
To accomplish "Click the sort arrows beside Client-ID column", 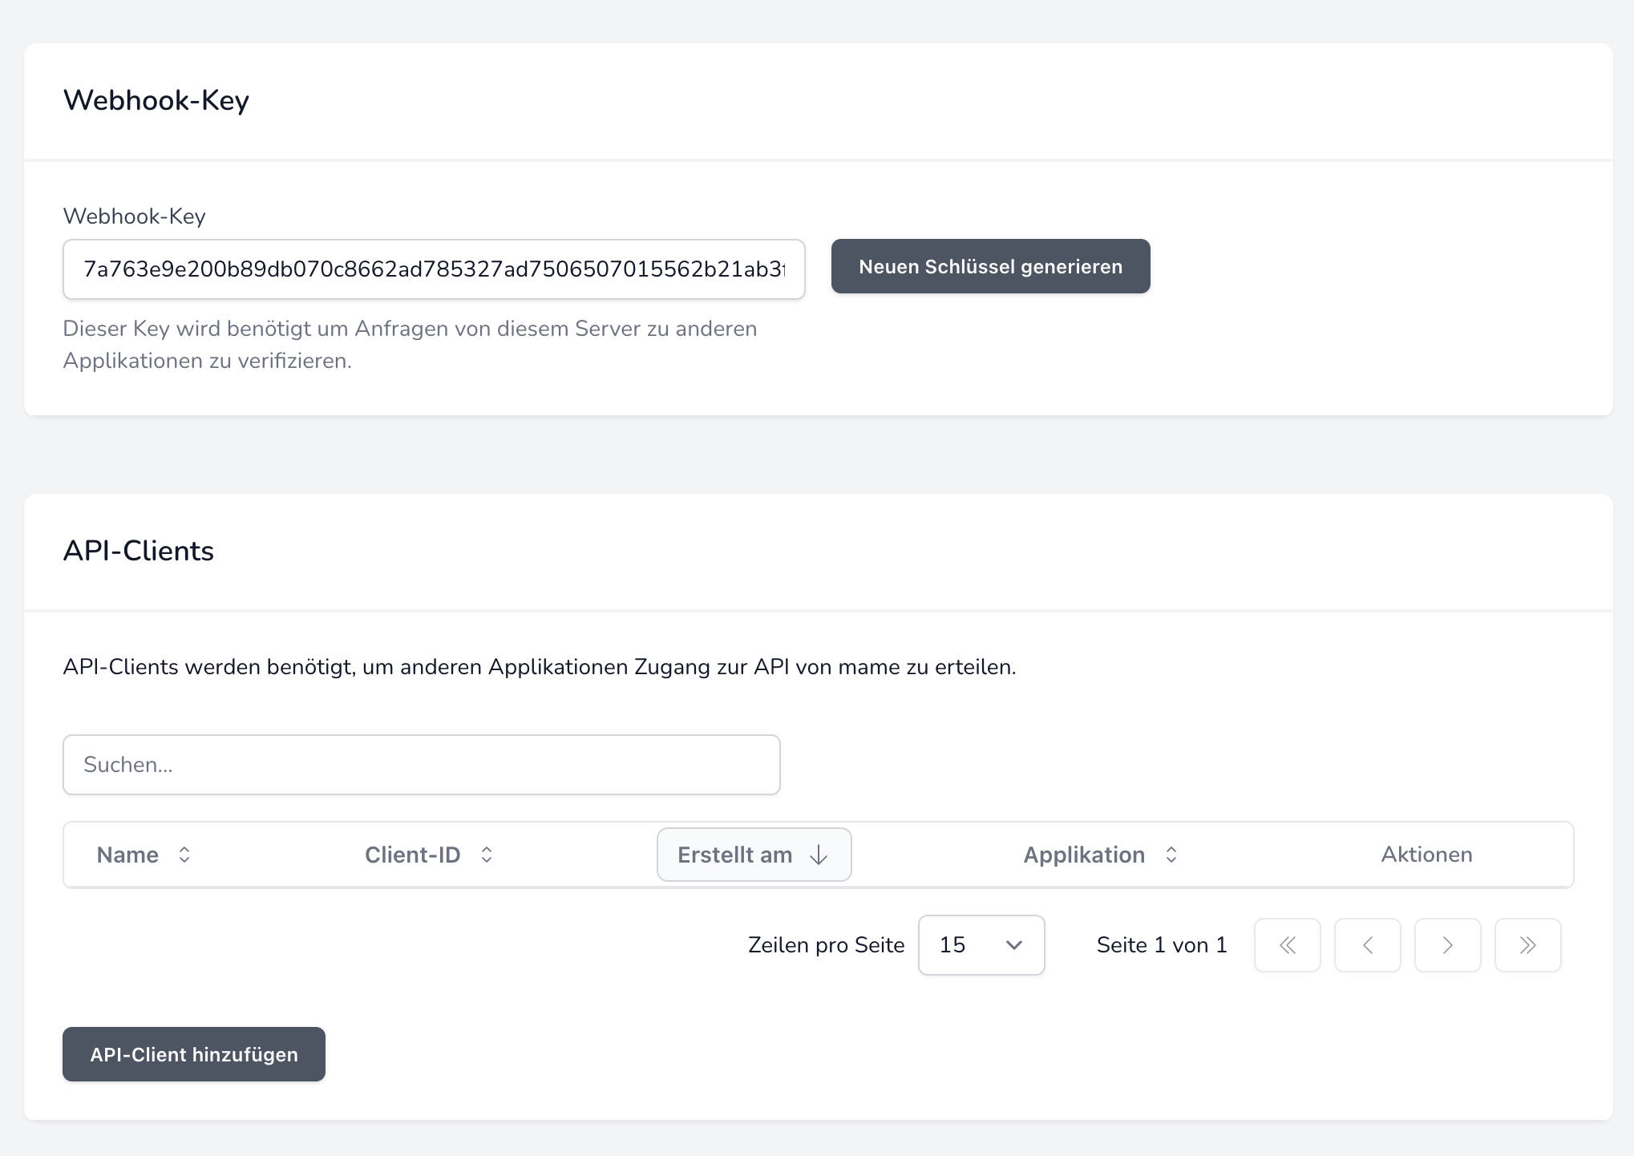I will click(487, 855).
